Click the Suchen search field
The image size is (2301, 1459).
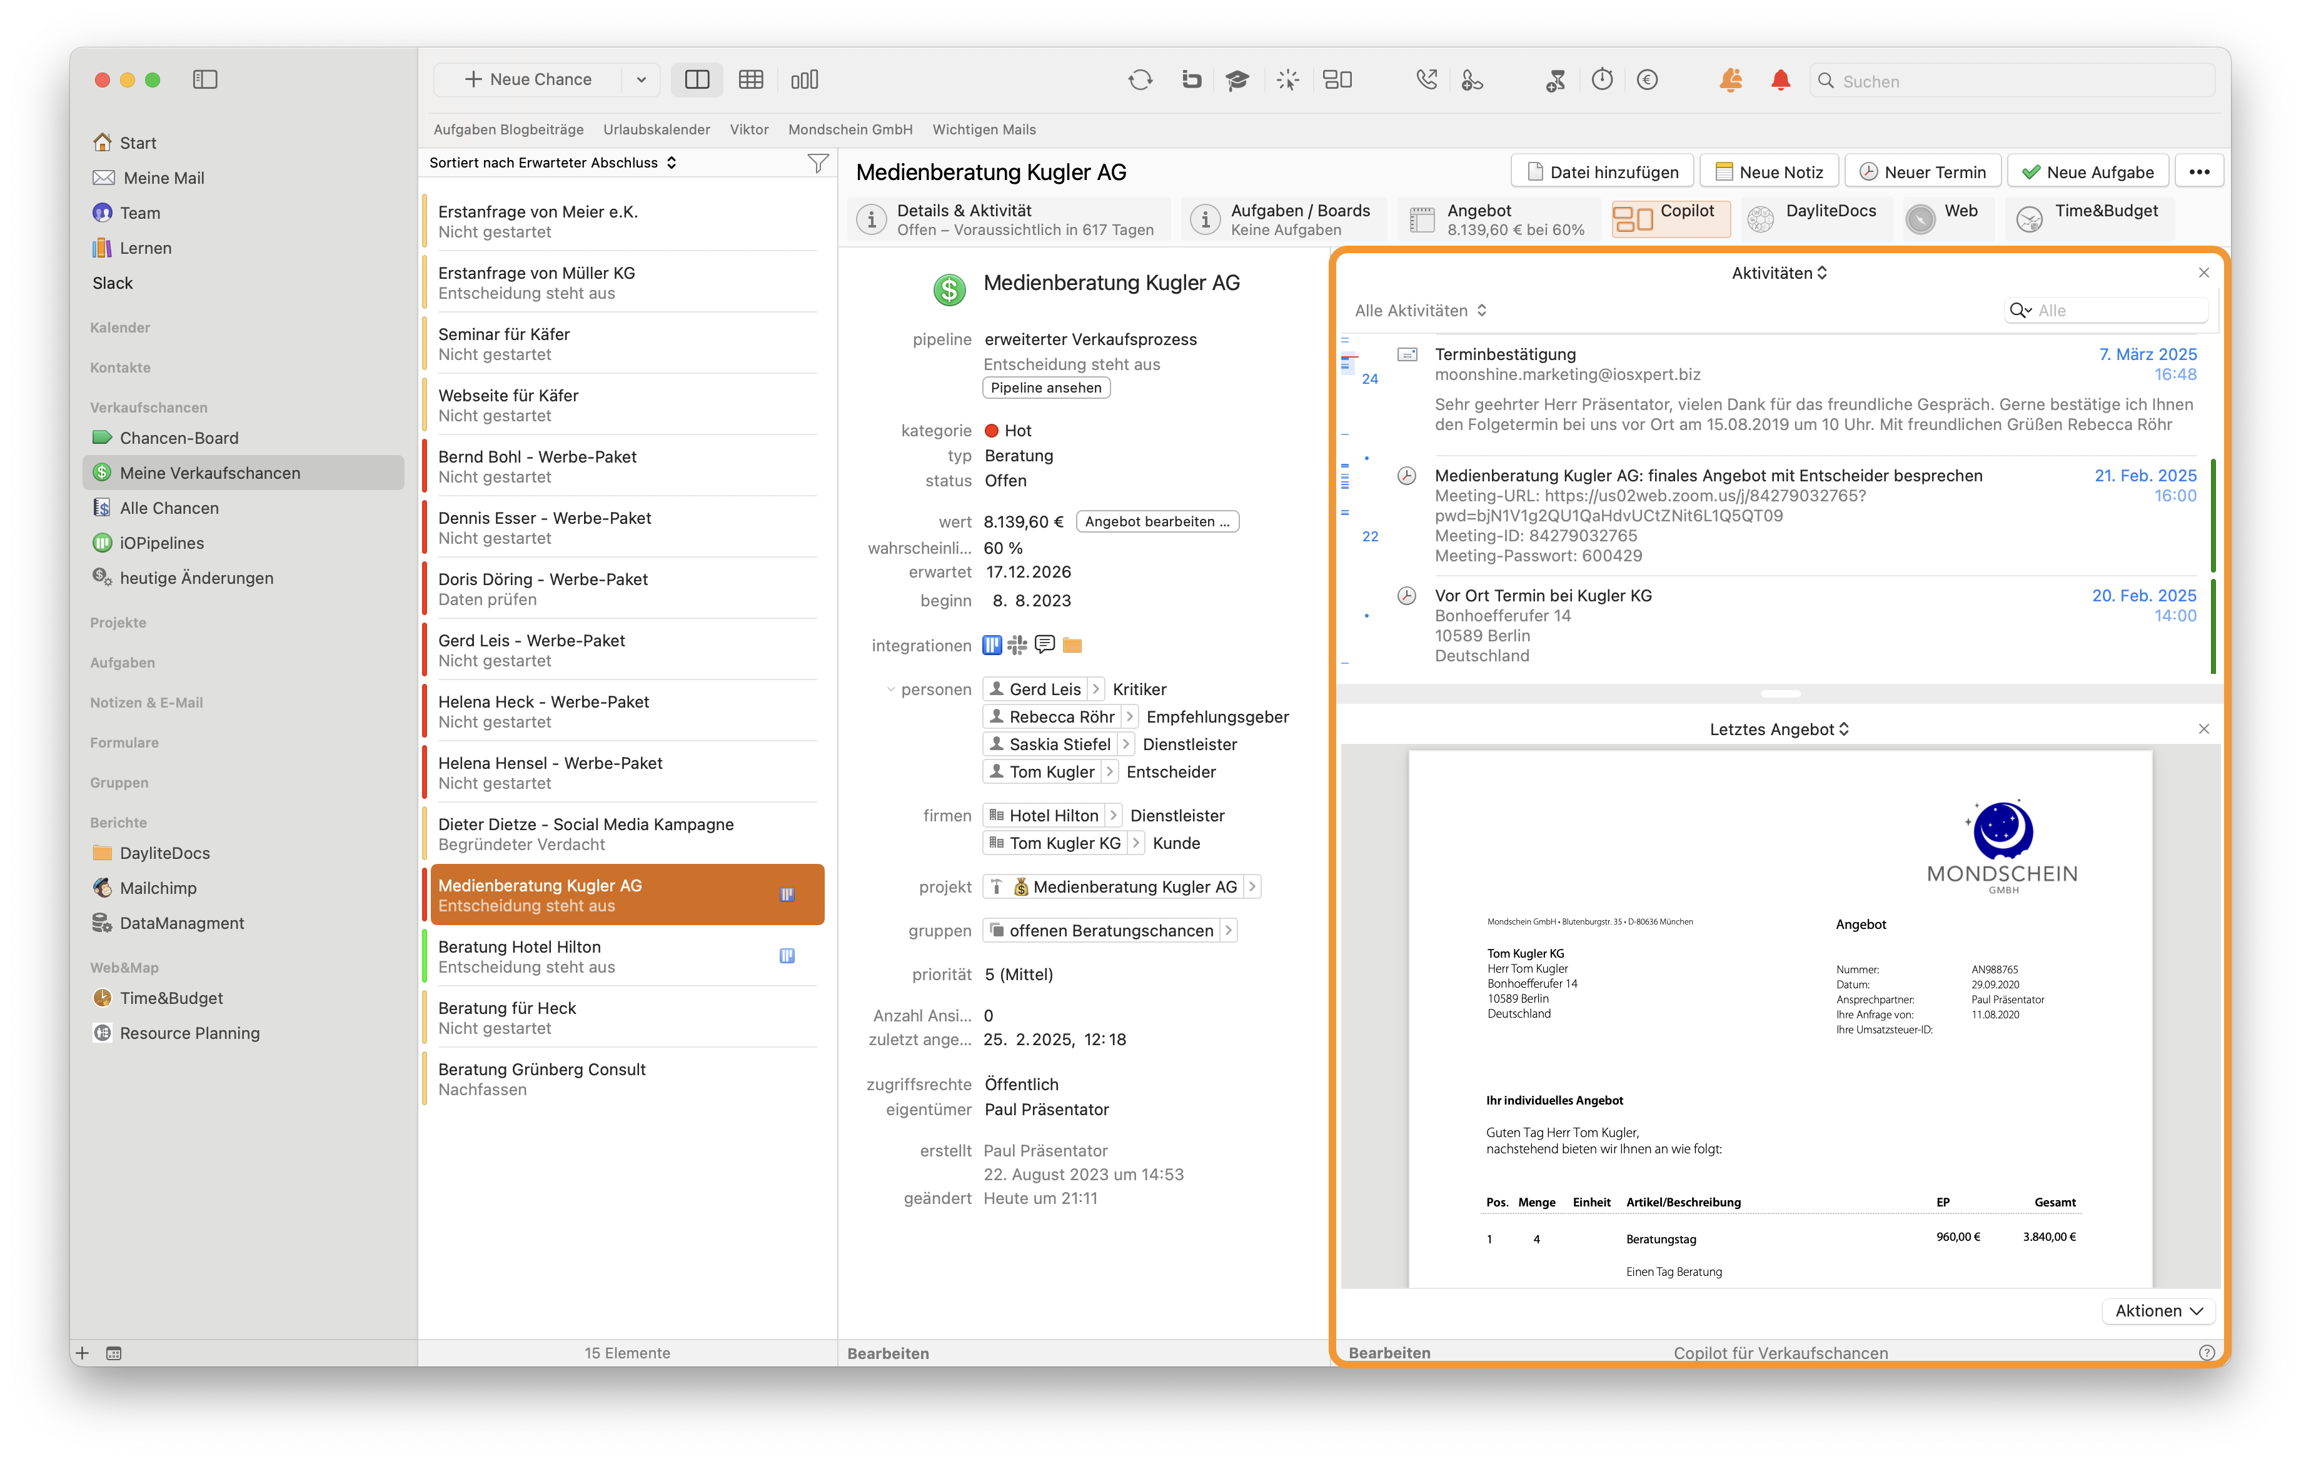click(x=2012, y=81)
